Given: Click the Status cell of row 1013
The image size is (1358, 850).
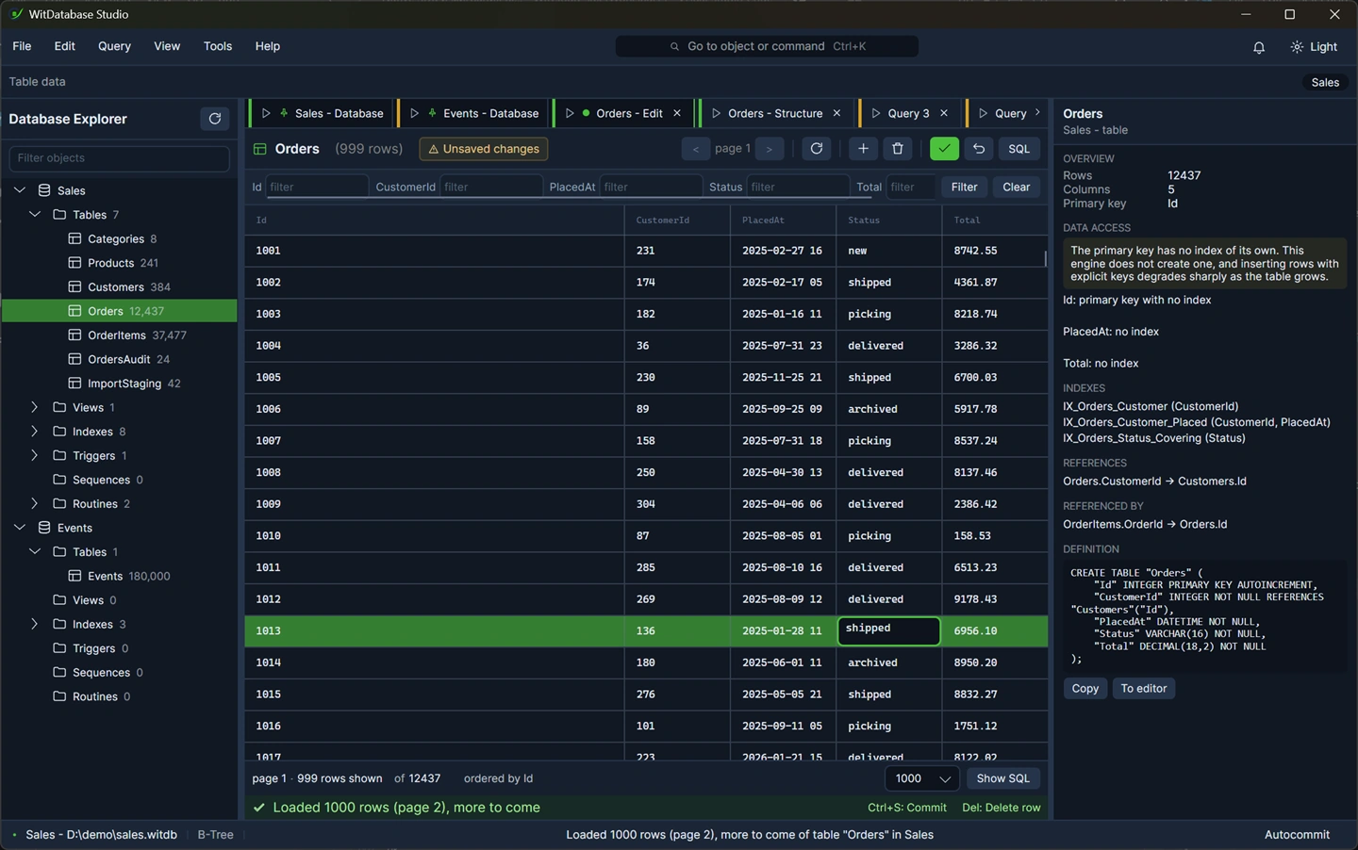Looking at the screenshot, I should point(888,630).
